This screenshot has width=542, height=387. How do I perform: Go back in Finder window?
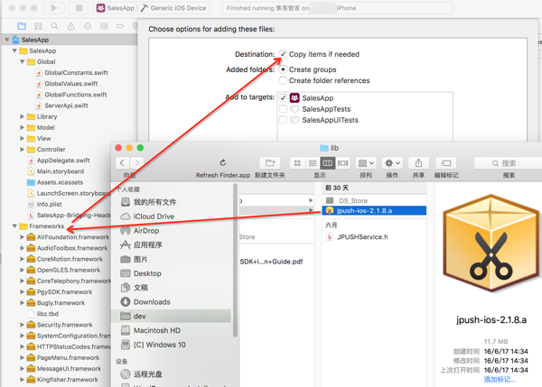pos(122,162)
